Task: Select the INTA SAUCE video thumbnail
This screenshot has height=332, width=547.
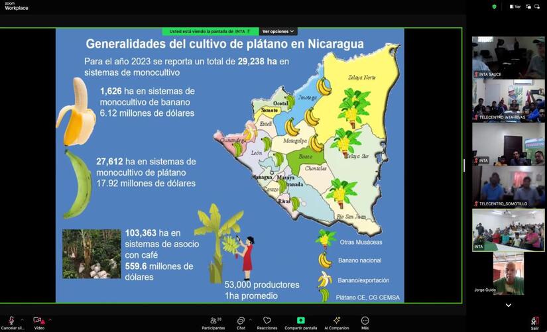Action: 509,58
